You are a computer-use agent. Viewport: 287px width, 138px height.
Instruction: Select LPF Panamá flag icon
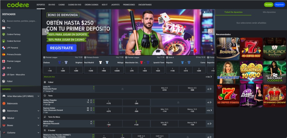click(x=3, y=48)
